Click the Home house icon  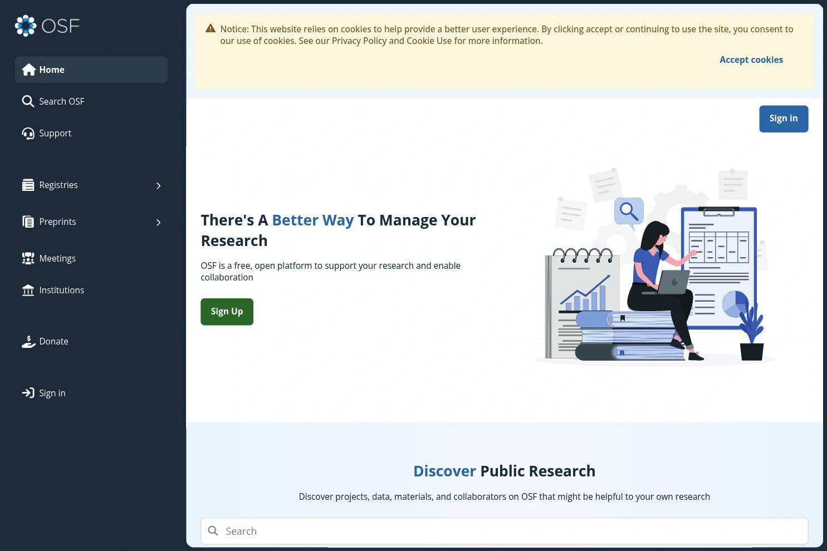coord(28,70)
